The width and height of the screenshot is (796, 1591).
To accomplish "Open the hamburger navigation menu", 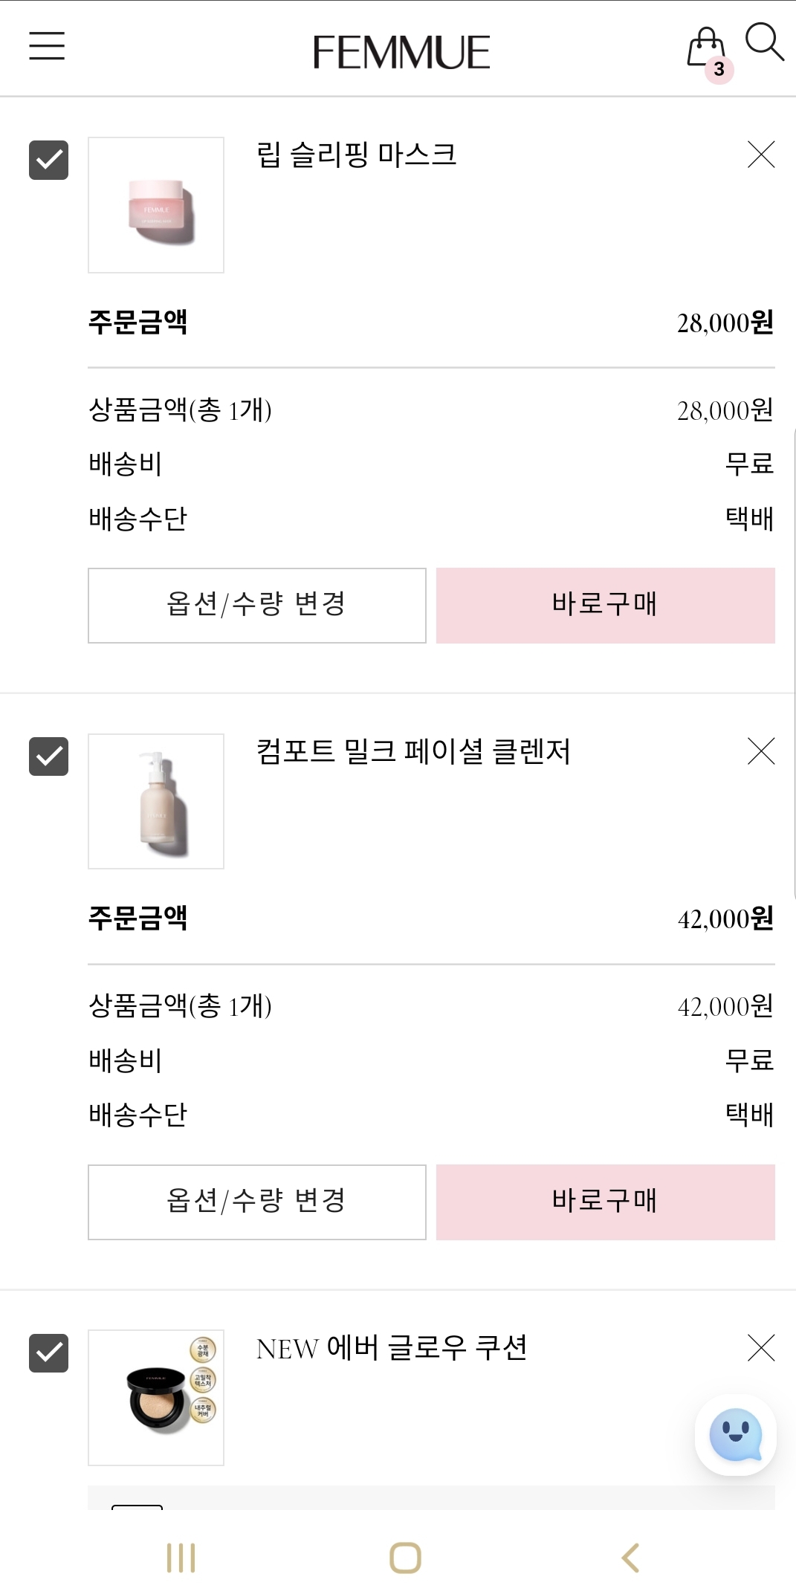I will [x=47, y=45].
